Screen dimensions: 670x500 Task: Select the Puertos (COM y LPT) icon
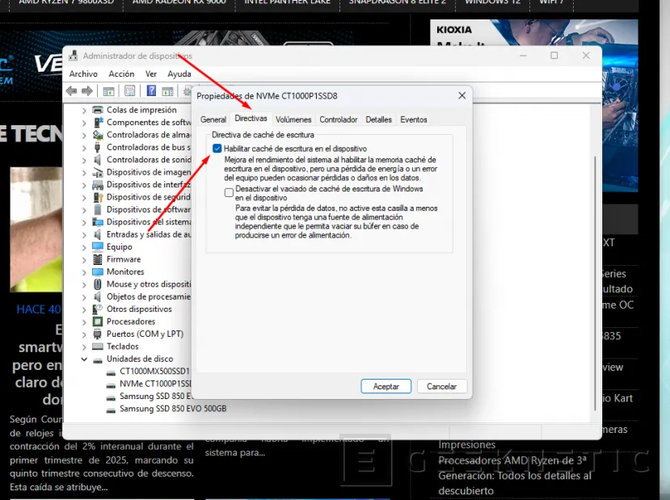(x=98, y=334)
